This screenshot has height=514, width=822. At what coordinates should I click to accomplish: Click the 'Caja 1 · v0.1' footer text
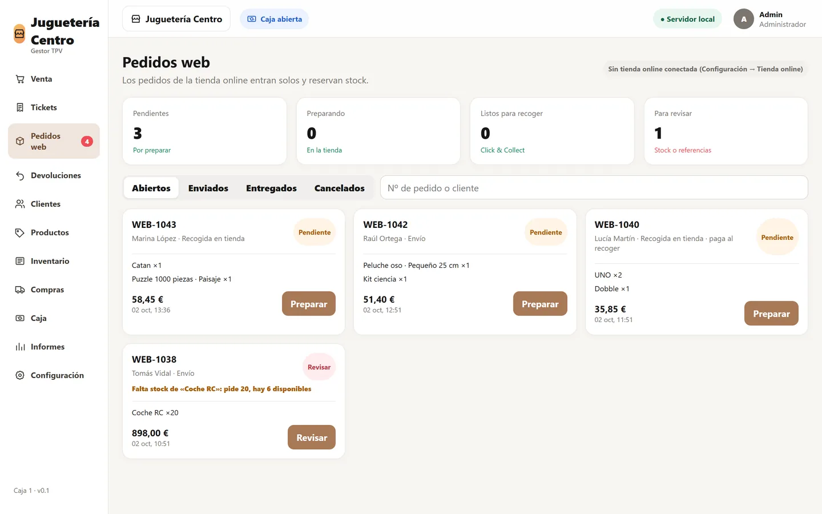point(31,491)
